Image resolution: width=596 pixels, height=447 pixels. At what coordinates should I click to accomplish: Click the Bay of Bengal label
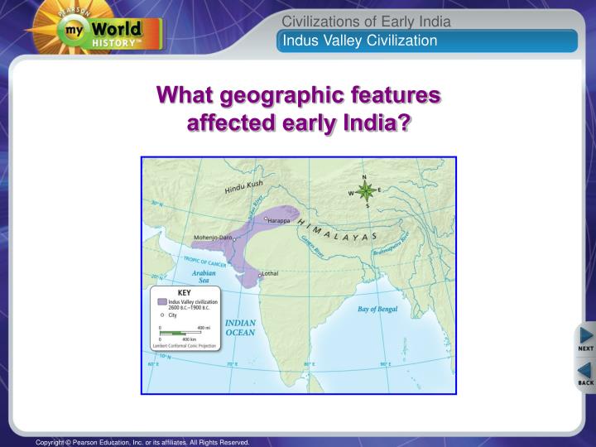point(377,309)
